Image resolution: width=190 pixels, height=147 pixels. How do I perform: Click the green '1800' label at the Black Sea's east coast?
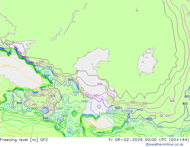pyautogui.click(x=50, y=85)
